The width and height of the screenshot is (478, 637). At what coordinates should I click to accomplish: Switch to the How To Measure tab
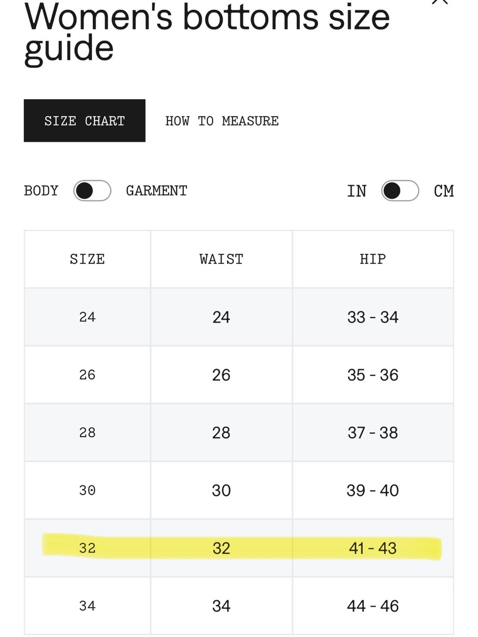point(222,121)
